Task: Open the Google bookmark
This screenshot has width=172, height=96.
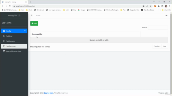Action: 81,10
